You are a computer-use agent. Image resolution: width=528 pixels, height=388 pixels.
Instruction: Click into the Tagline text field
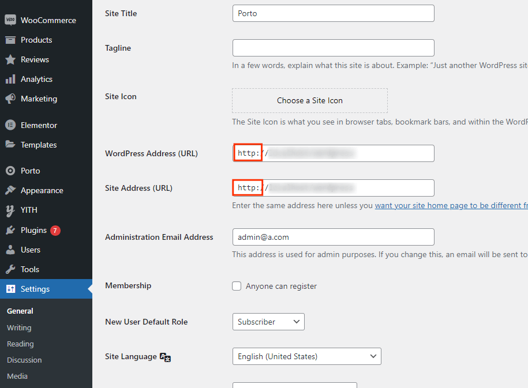333,48
